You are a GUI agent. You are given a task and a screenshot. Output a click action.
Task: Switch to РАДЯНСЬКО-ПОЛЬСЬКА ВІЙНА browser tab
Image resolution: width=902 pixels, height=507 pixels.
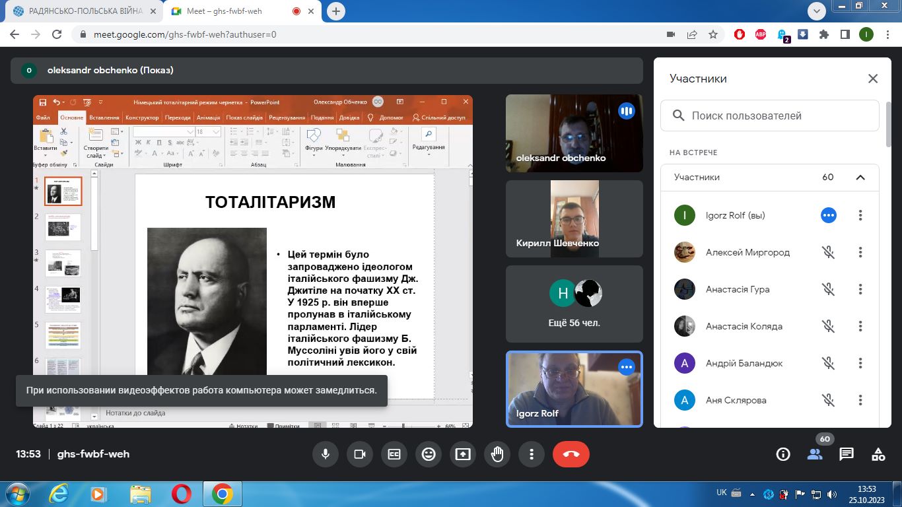[83, 11]
